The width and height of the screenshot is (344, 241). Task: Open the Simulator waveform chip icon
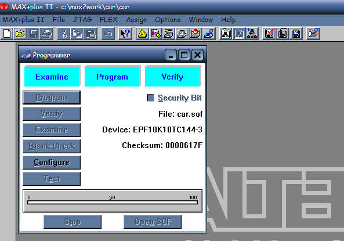[x=182, y=34]
